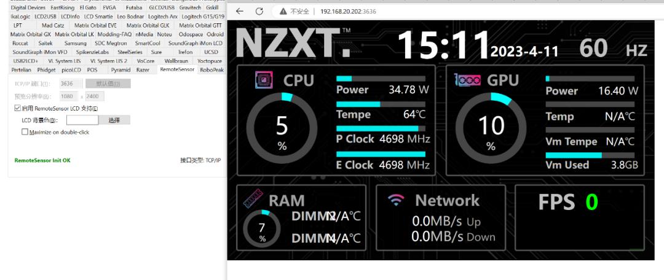Click the NZXT logo on dashboard

(x=293, y=43)
